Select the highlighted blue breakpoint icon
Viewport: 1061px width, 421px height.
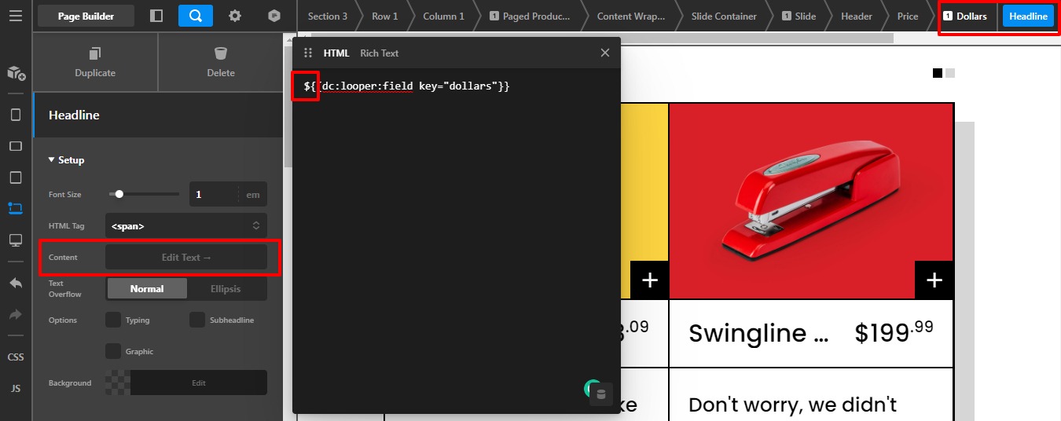click(16, 208)
